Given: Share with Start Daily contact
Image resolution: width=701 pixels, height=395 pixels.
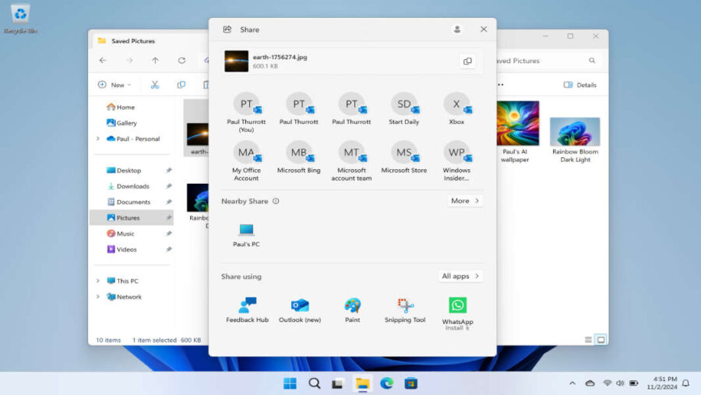Looking at the screenshot, I should coord(403,109).
